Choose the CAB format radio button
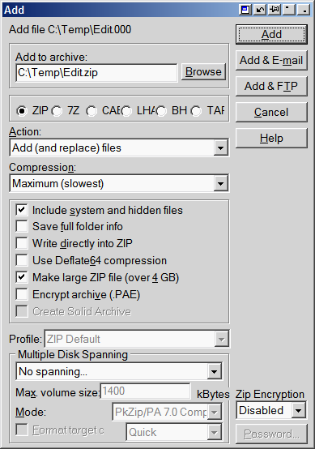The height and width of the screenshot is (449, 315). tap(92, 111)
